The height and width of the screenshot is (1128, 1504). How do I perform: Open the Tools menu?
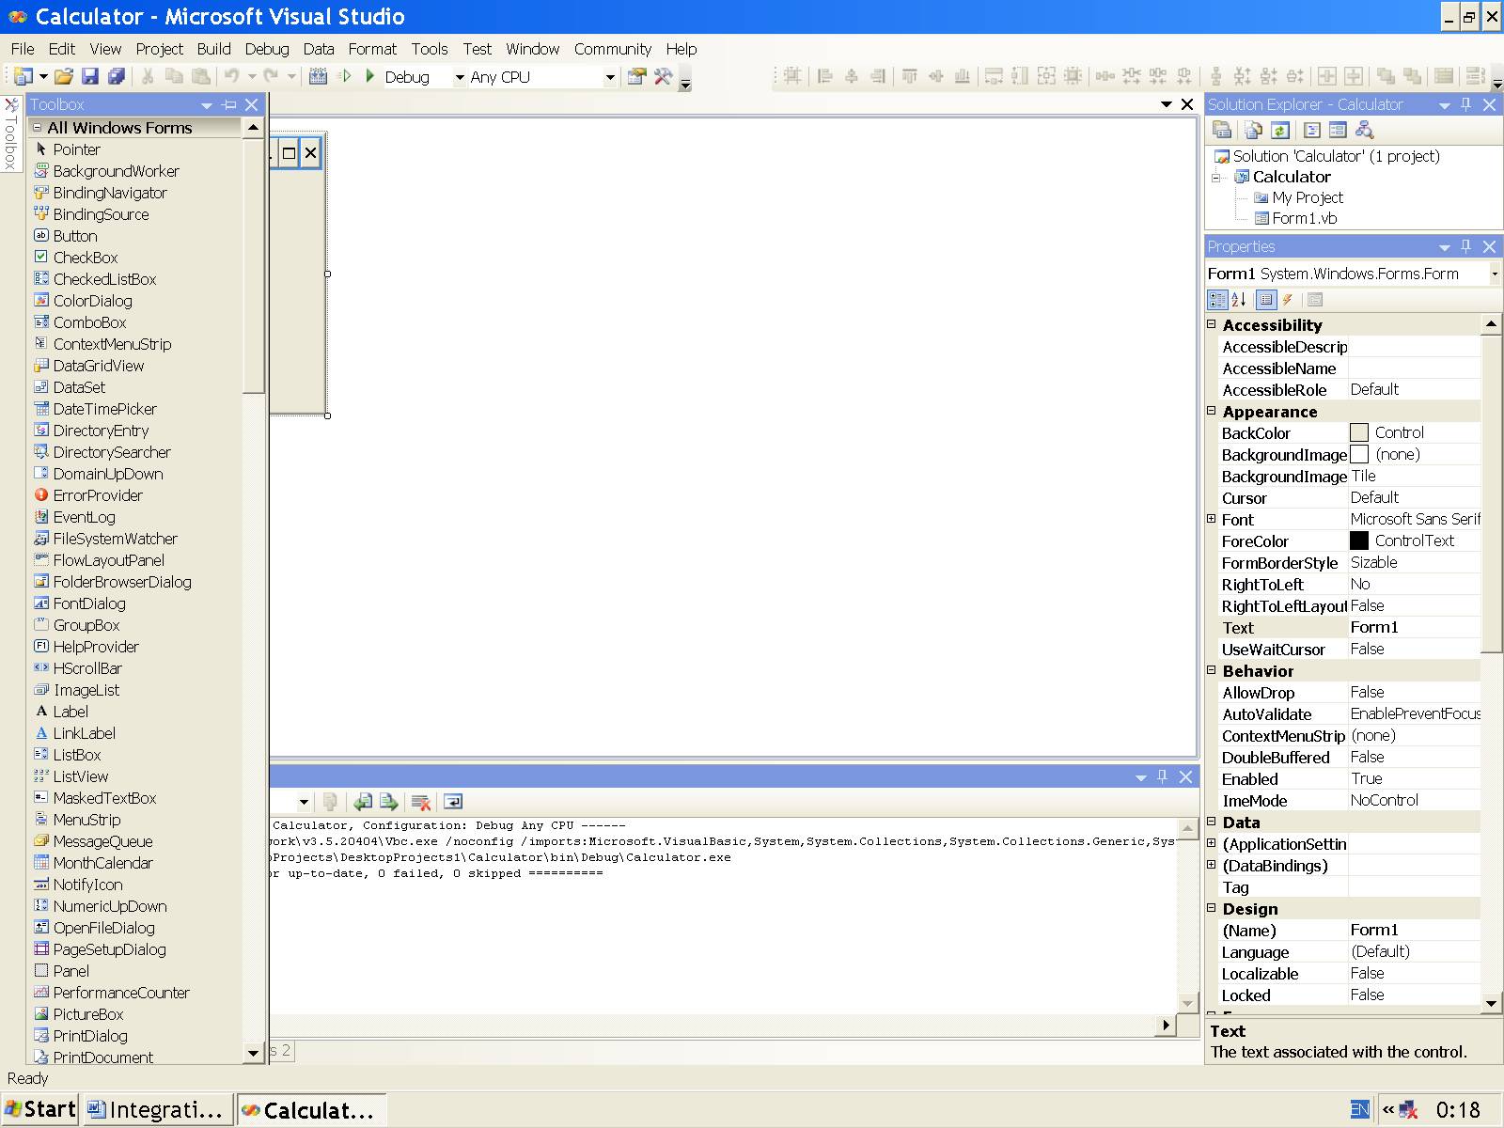430,49
